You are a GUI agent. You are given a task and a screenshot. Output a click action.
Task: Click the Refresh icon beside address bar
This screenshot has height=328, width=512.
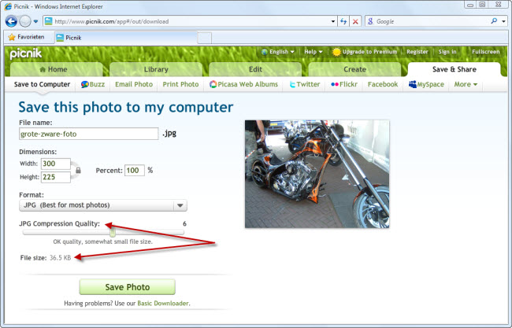point(343,21)
